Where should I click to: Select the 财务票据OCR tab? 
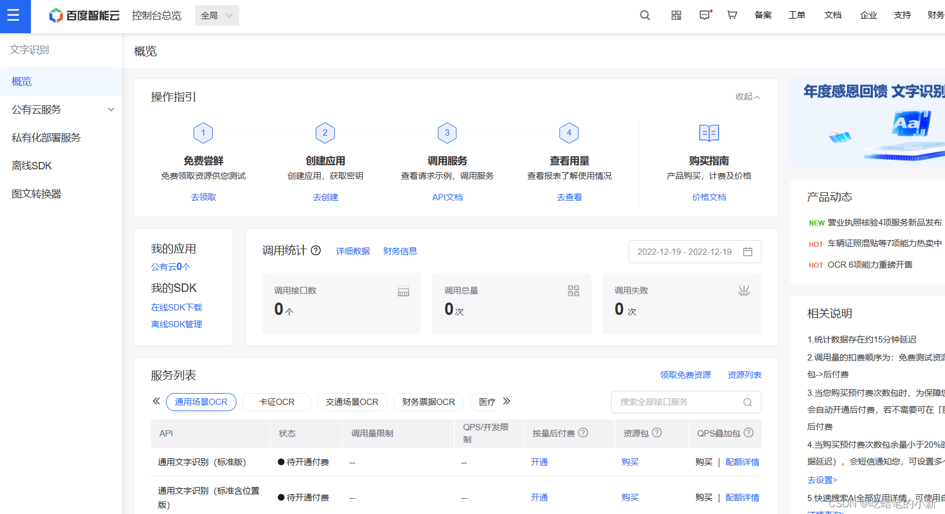(428, 402)
